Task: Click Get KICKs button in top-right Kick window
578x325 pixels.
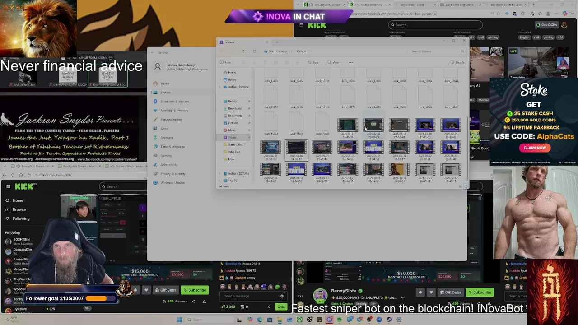Action: click(x=546, y=25)
